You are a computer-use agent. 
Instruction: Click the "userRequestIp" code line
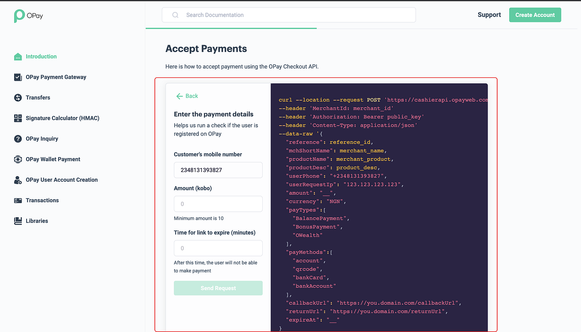pyautogui.click(x=345, y=184)
